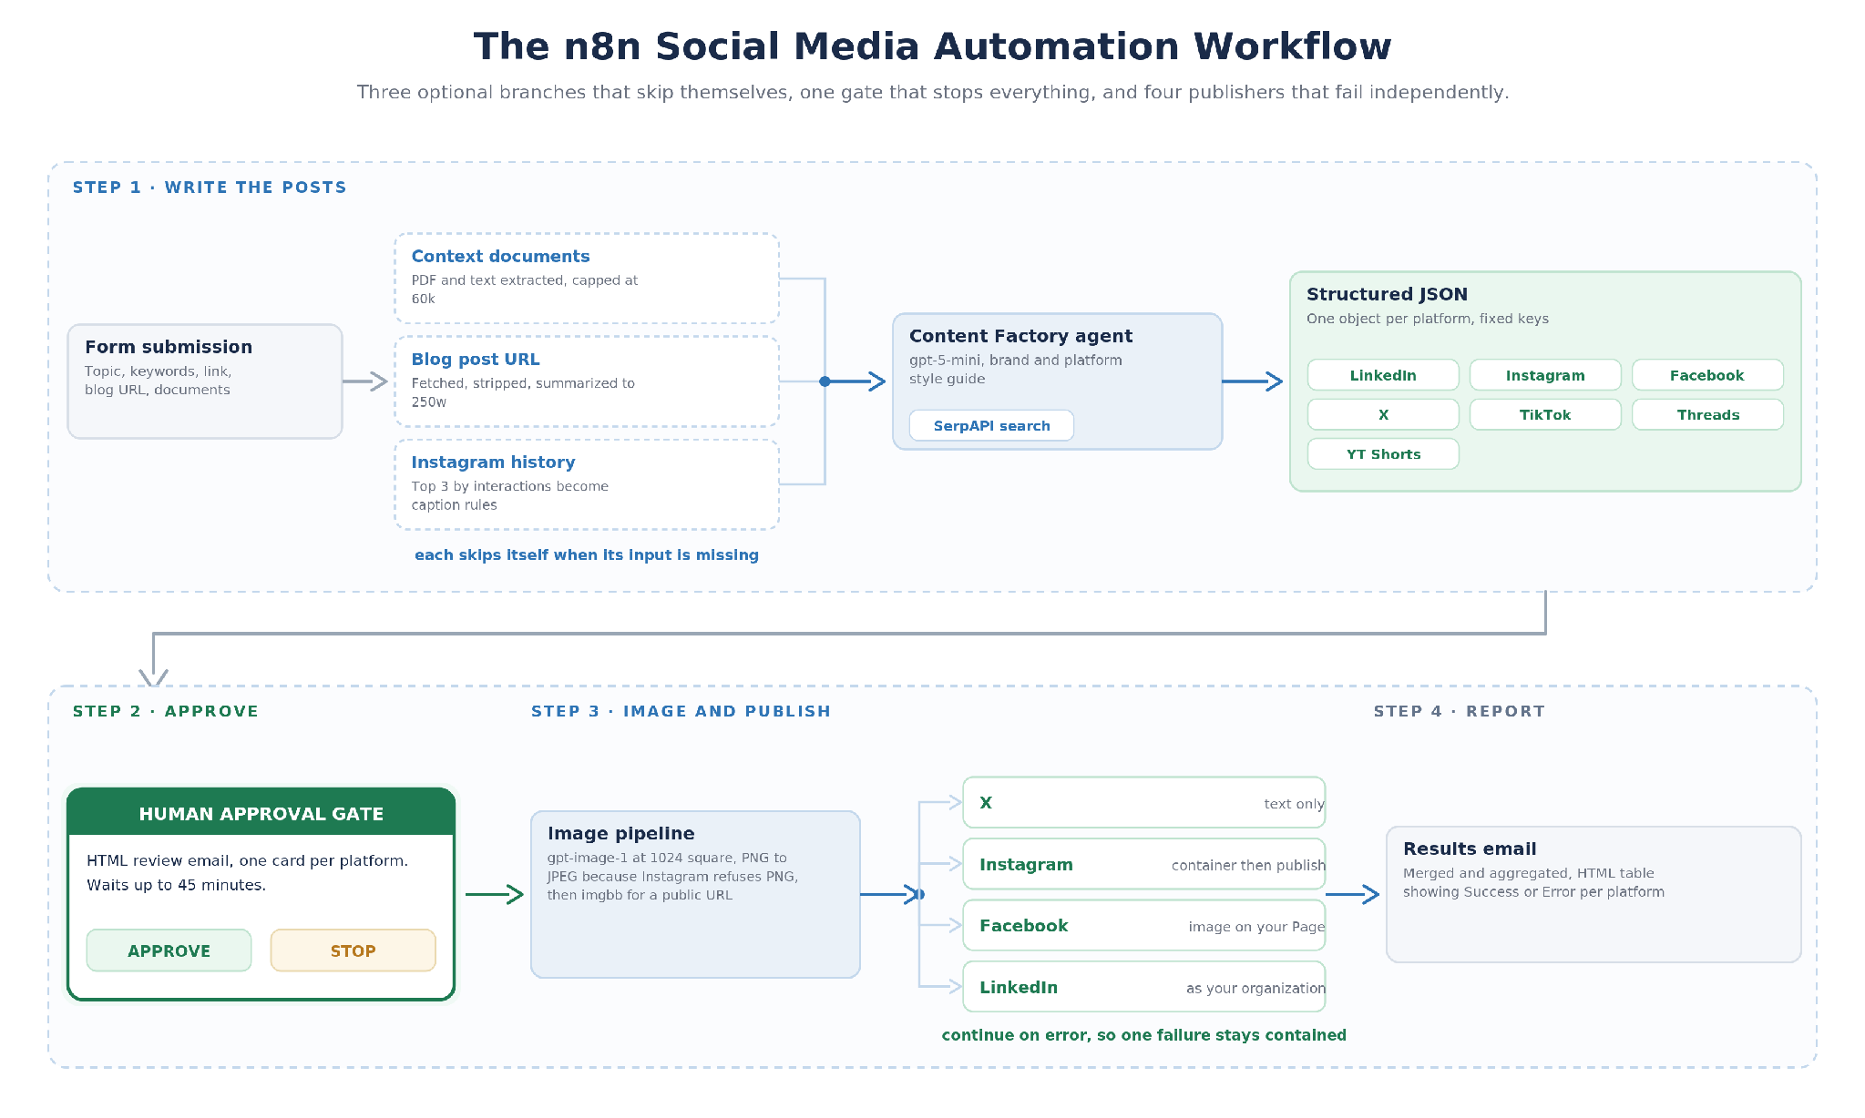Click 'continue on error, so one failure stays contained'

1143,1035
